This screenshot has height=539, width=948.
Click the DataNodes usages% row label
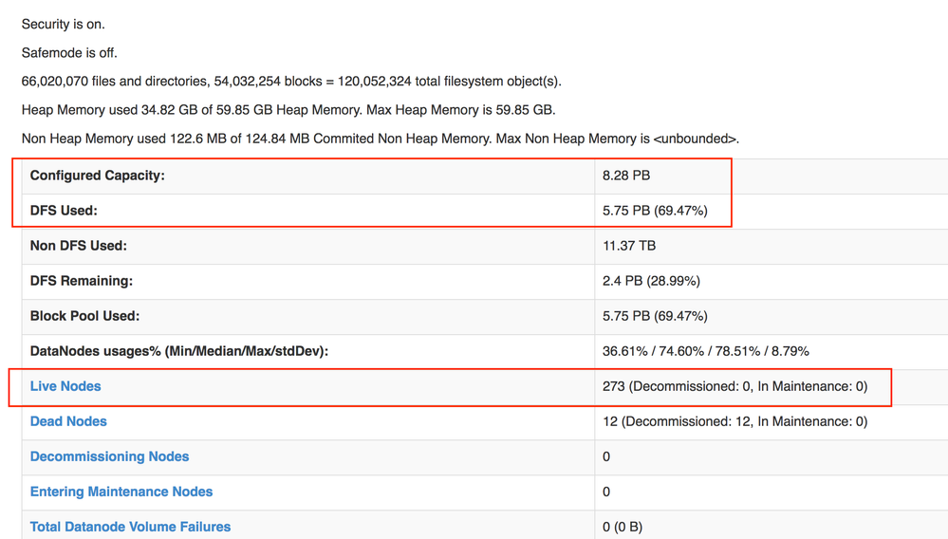pos(179,351)
